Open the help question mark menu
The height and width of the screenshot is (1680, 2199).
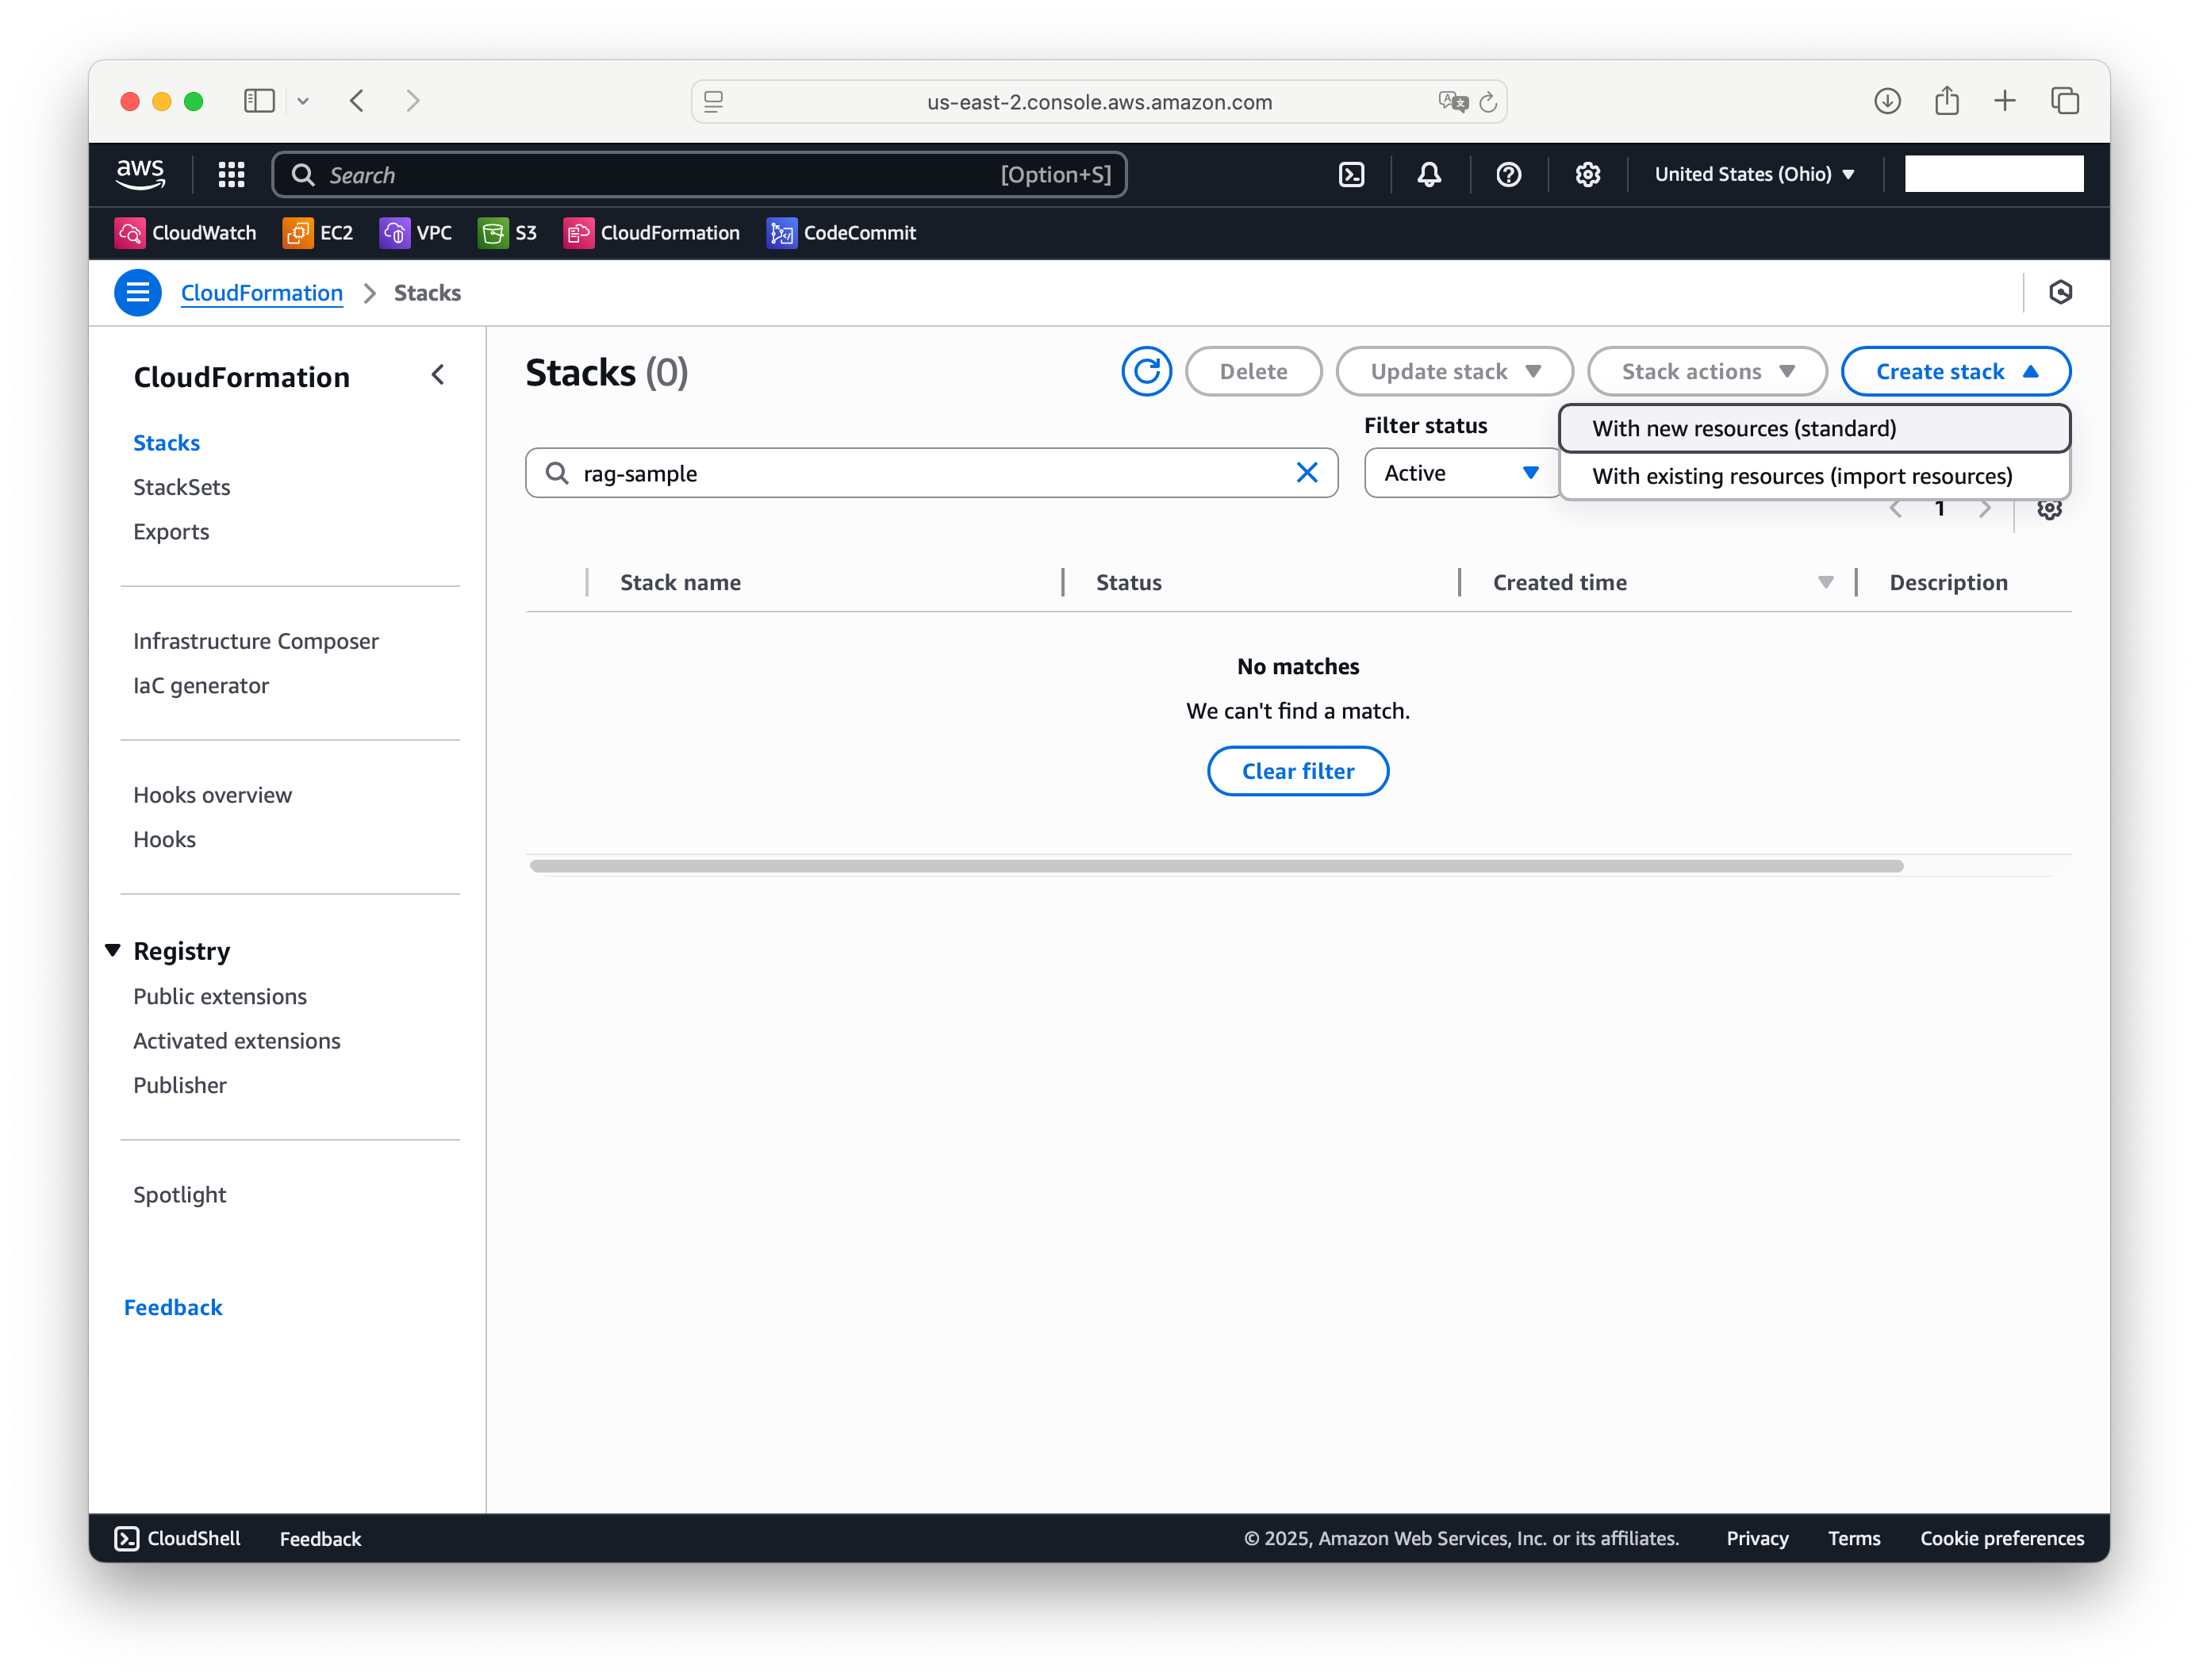(1508, 175)
